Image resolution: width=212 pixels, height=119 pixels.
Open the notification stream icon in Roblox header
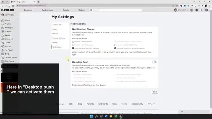tap(192, 10)
